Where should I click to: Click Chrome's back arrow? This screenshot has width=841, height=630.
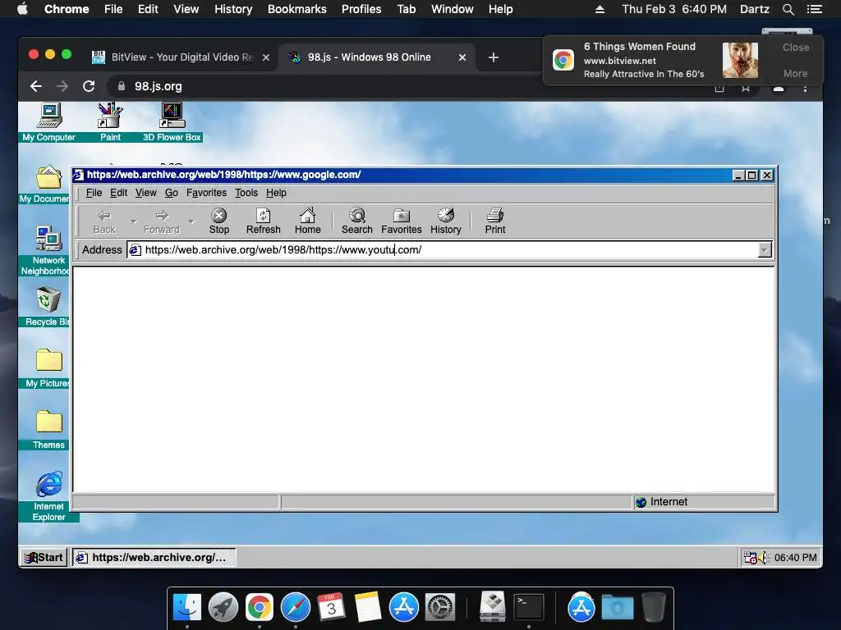click(x=36, y=86)
